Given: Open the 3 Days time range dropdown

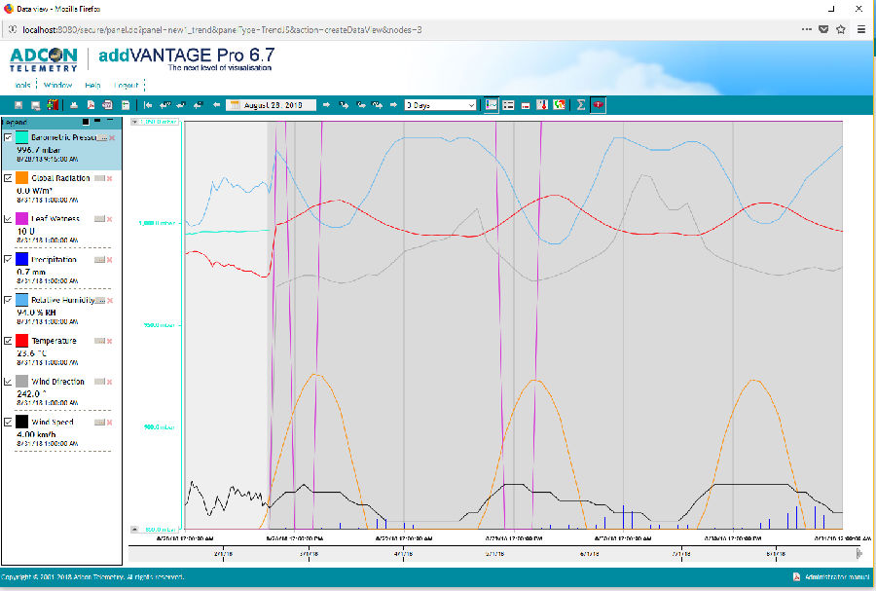Looking at the screenshot, I should (440, 104).
